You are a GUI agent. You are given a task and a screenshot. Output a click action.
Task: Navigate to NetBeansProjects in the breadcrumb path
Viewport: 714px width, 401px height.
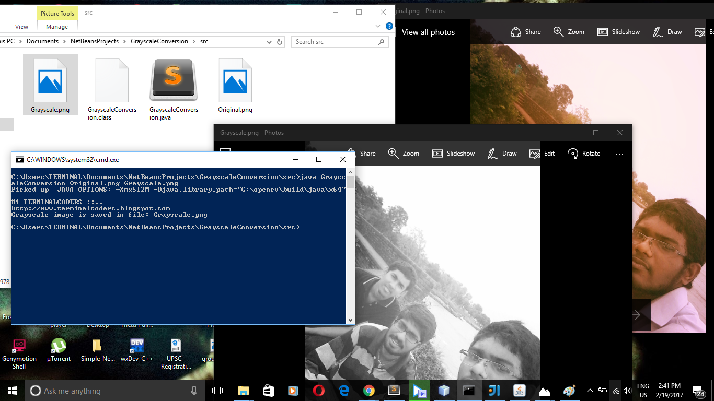96,41
